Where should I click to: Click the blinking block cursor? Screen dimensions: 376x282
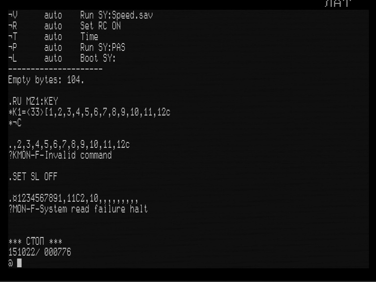(x=20, y=263)
